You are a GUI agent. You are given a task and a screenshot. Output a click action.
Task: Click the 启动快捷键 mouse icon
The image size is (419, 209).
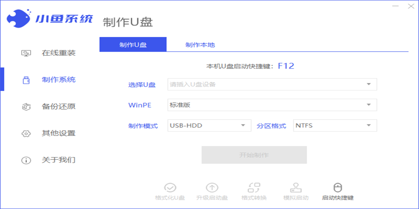338,188
